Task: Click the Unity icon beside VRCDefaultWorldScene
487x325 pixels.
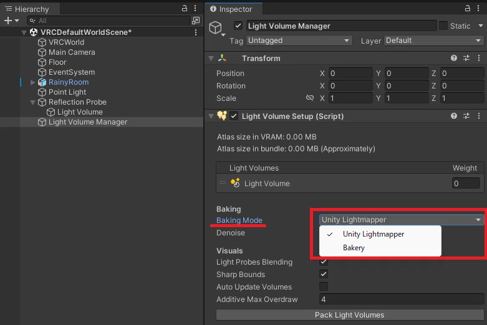Action: [x=34, y=32]
